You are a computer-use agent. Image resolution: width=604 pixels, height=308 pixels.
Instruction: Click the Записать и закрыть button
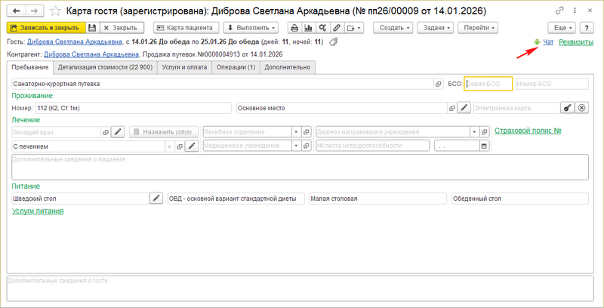(x=46, y=28)
